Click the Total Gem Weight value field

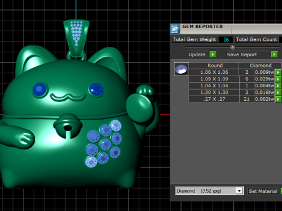226,39
